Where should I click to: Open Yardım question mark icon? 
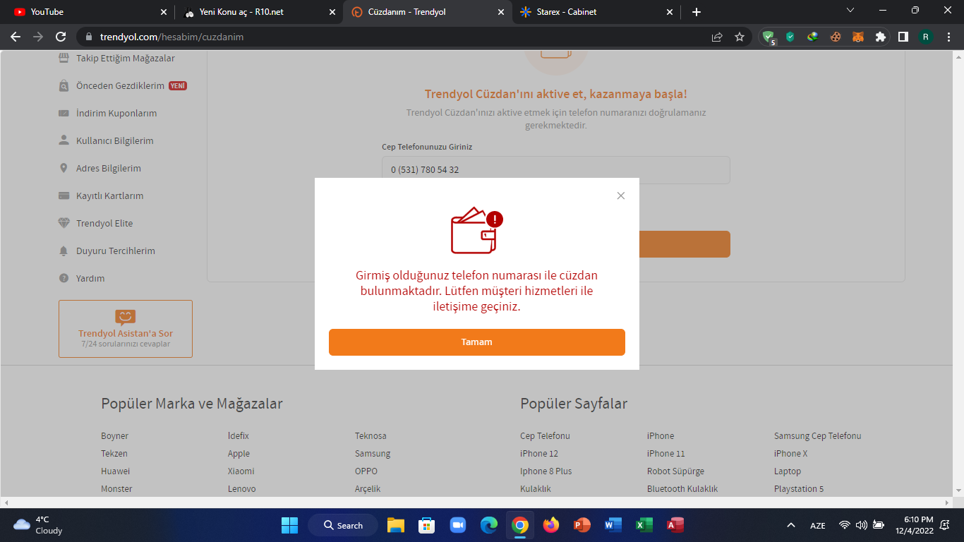coord(64,278)
